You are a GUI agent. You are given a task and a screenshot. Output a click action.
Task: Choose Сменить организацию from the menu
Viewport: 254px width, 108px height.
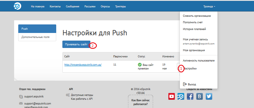197,16
